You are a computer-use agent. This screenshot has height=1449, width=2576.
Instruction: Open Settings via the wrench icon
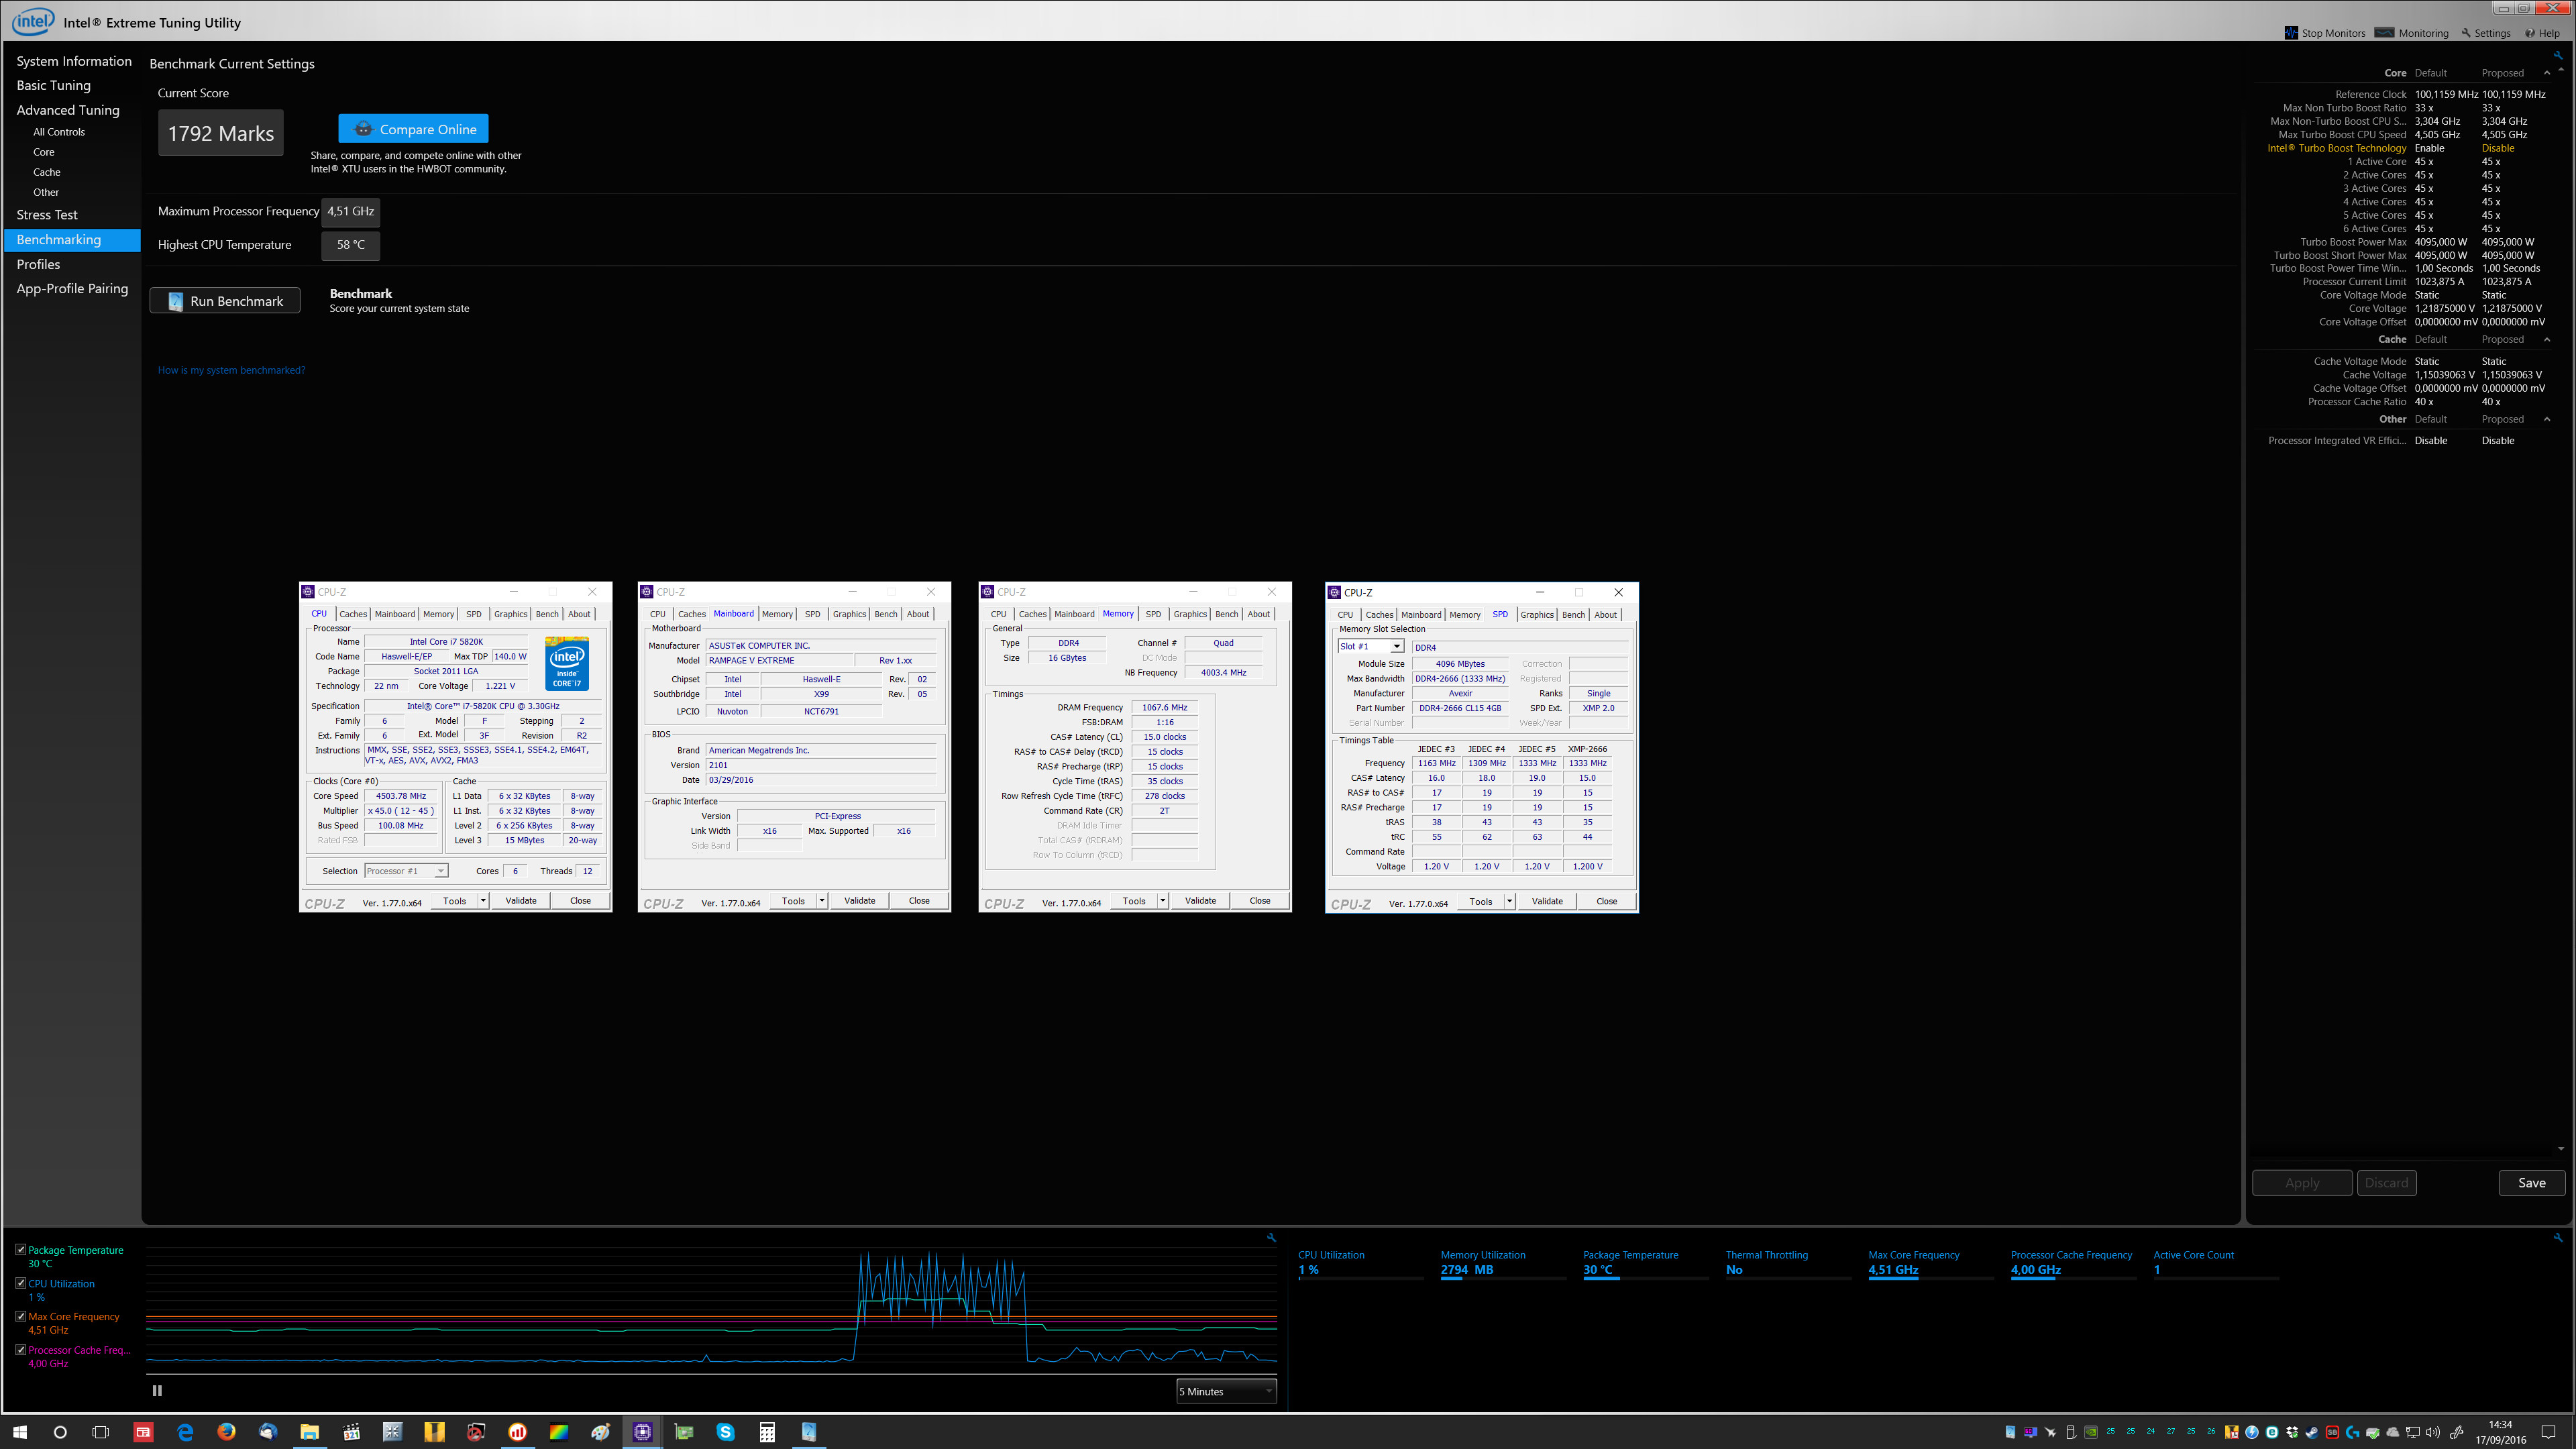tap(2466, 33)
